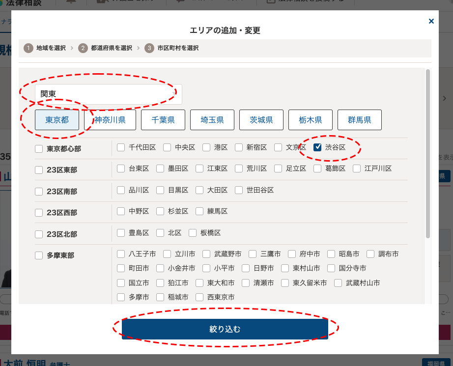Viewport: 453px width, 366px height.
Task: Uncheck the 渋谷区 checkbox
Action: coord(317,147)
